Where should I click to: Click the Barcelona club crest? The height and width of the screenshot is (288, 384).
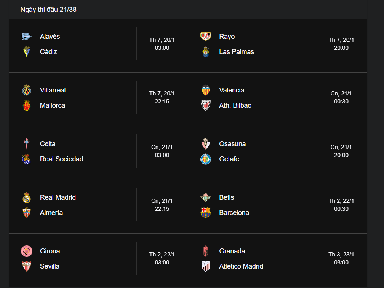point(206,212)
